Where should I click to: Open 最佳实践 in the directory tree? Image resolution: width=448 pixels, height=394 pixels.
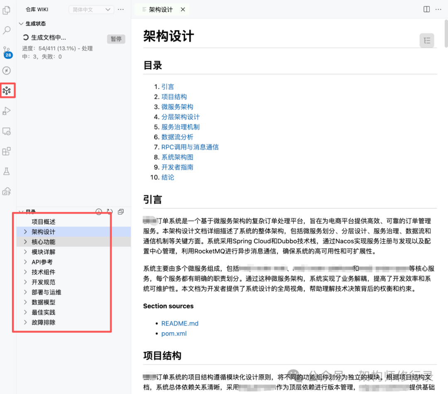44,312
